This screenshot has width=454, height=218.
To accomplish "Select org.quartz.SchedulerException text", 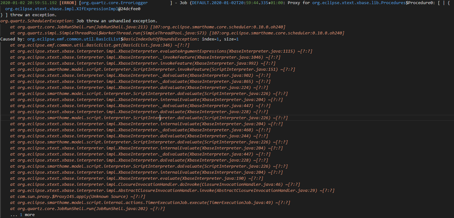I will (36, 21).
